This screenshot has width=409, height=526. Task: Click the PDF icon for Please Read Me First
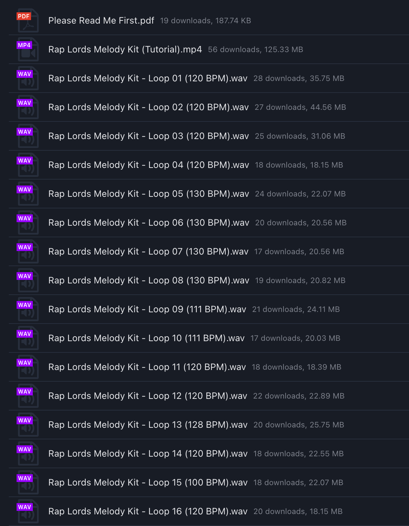tap(28, 20)
